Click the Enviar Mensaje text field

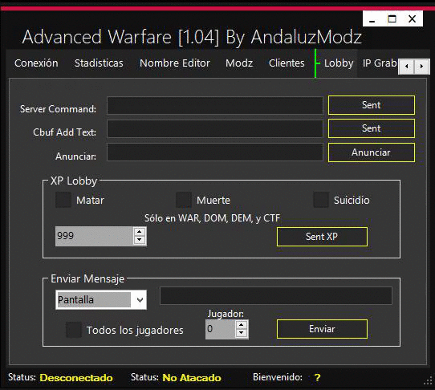click(276, 295)
